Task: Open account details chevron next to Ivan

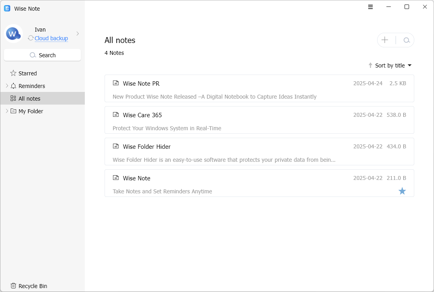Action: tap(77, 34)
